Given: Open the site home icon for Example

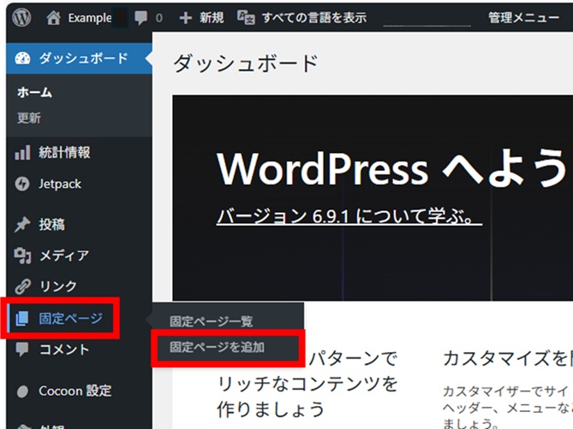Looking at the screenshot, I should point(54,17).
